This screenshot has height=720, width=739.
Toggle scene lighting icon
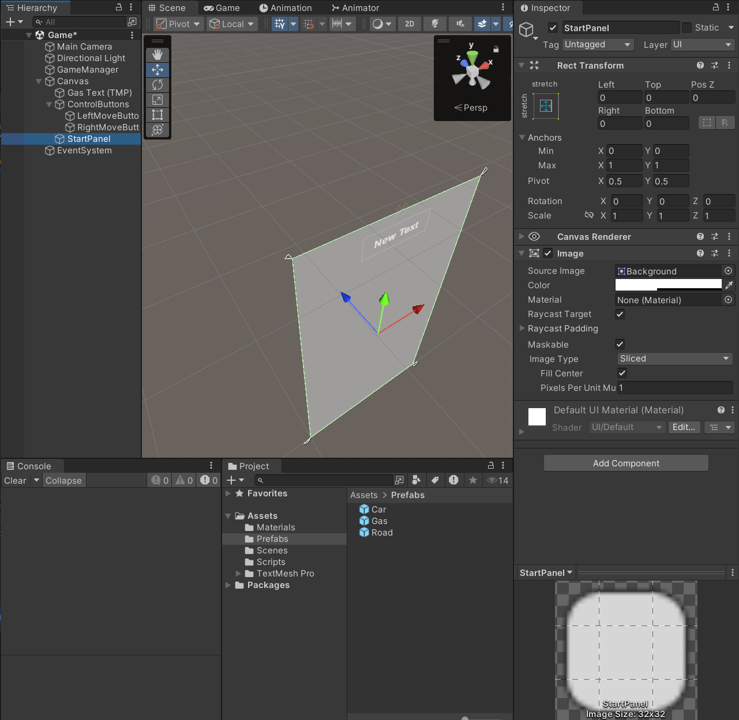pyautogui.click(x=435, y=24)
